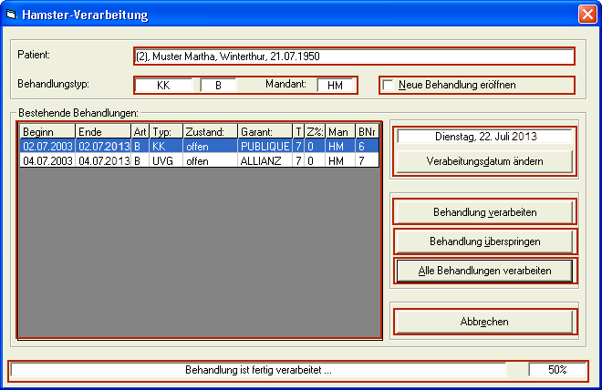Click the PUBLIQUE Garant cell
Image resolution: width=602 pixels, height=390 pixels.
click(265, 146)
